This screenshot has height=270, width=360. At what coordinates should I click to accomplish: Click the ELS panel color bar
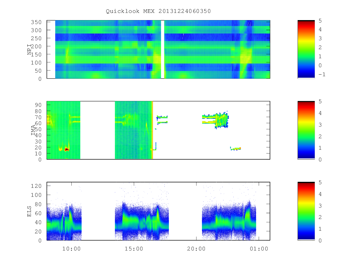306,211
